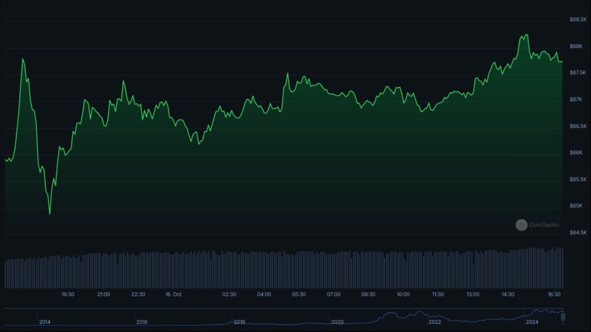Click the 13:00 time axis label
This screenshot has height=332, width=591.
[x=473, y=295]
